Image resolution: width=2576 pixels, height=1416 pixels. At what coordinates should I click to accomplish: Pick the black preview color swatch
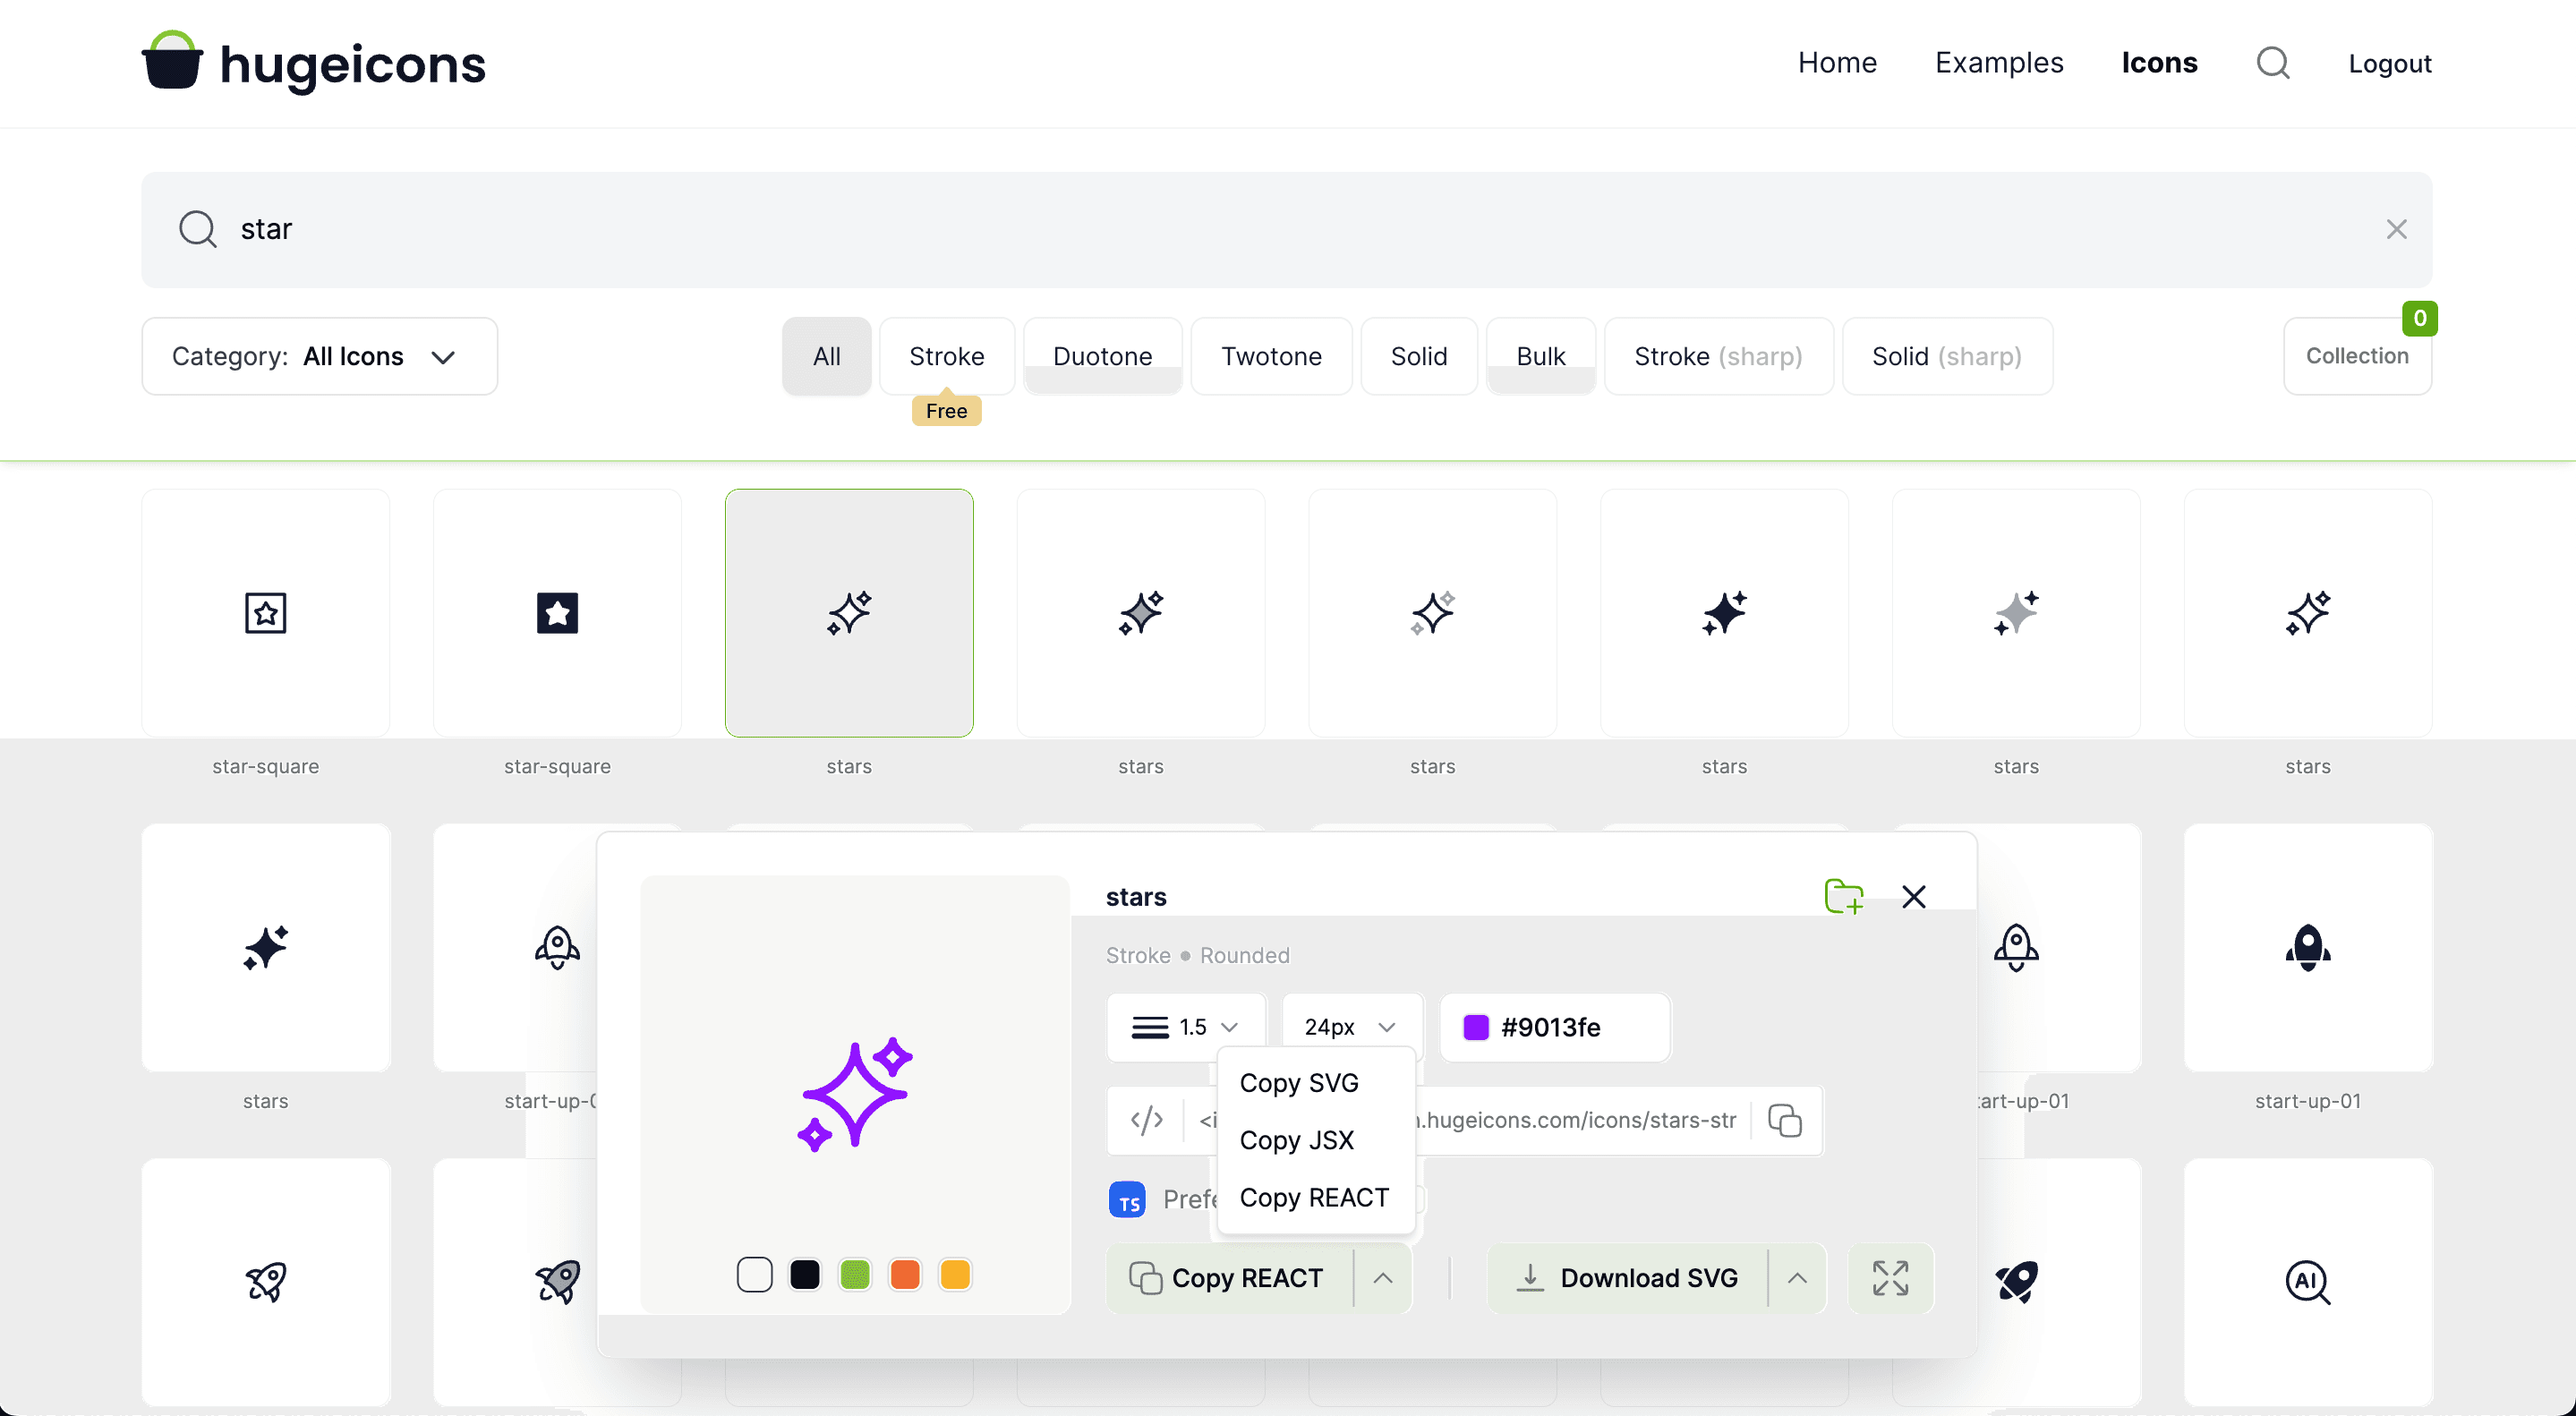[804, 1274]
